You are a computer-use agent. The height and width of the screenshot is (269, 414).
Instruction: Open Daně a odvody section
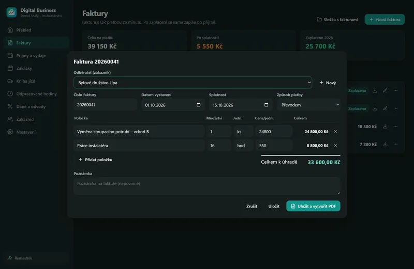click(36, 106)
